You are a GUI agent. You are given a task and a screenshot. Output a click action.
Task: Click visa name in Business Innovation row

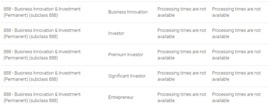(x=42, y=12)
